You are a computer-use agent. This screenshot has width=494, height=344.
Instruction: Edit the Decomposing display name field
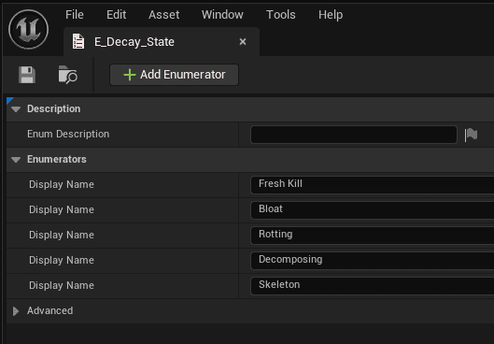tap(373, 261)
